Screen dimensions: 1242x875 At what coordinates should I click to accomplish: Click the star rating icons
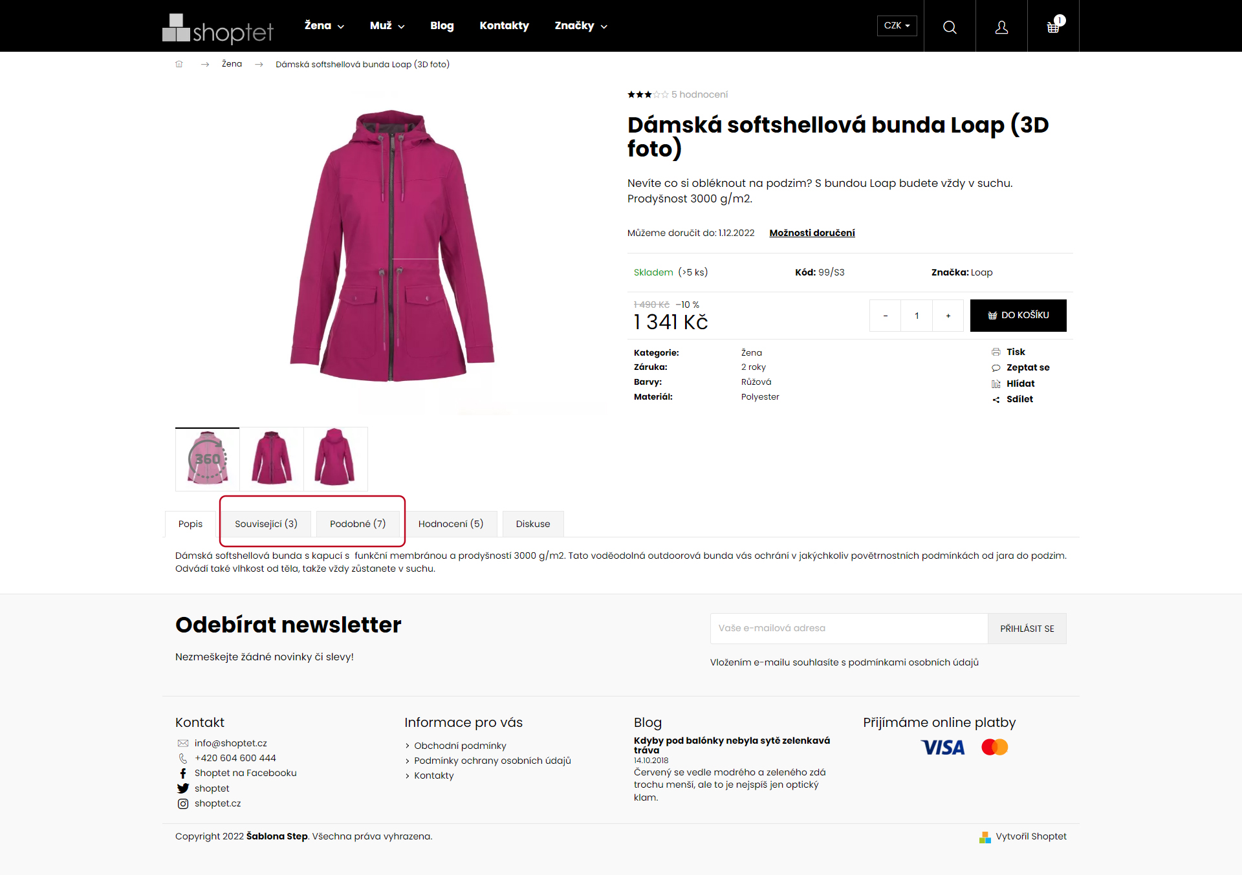648,94
